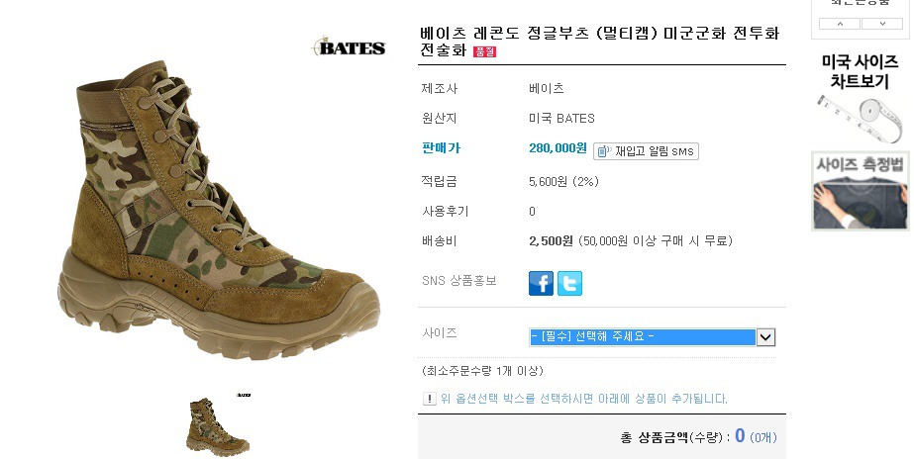
Task: Open the 사이즈 측정법 banner
Action: coord(861,191)
